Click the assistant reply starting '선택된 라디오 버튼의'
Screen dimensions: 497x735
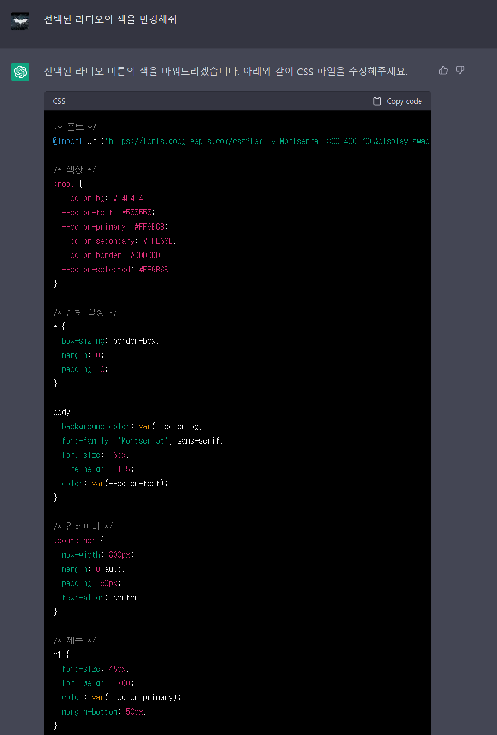pyautogui.click(x=226, y=71)
